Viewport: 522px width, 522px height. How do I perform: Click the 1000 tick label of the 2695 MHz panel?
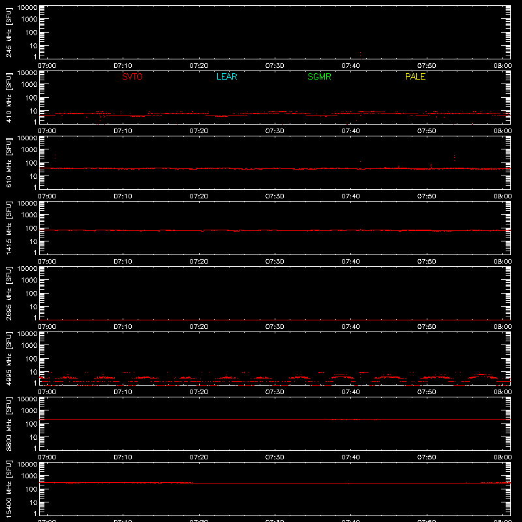click(29, 281)
